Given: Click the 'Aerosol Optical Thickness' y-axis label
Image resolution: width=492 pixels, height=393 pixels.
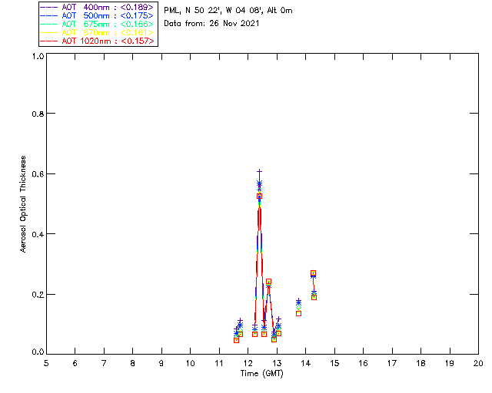Looking at the screenshot, I should click(x=23, y=204).
